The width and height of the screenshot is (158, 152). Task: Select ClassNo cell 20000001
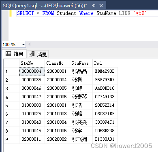tap(57, 72)
